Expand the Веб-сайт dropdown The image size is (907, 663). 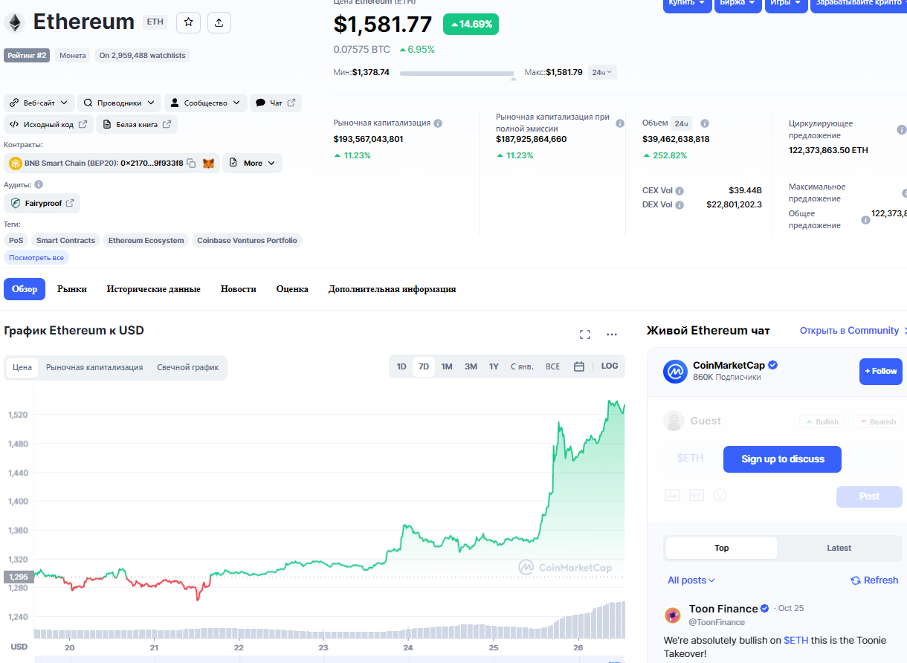point(39,103)
